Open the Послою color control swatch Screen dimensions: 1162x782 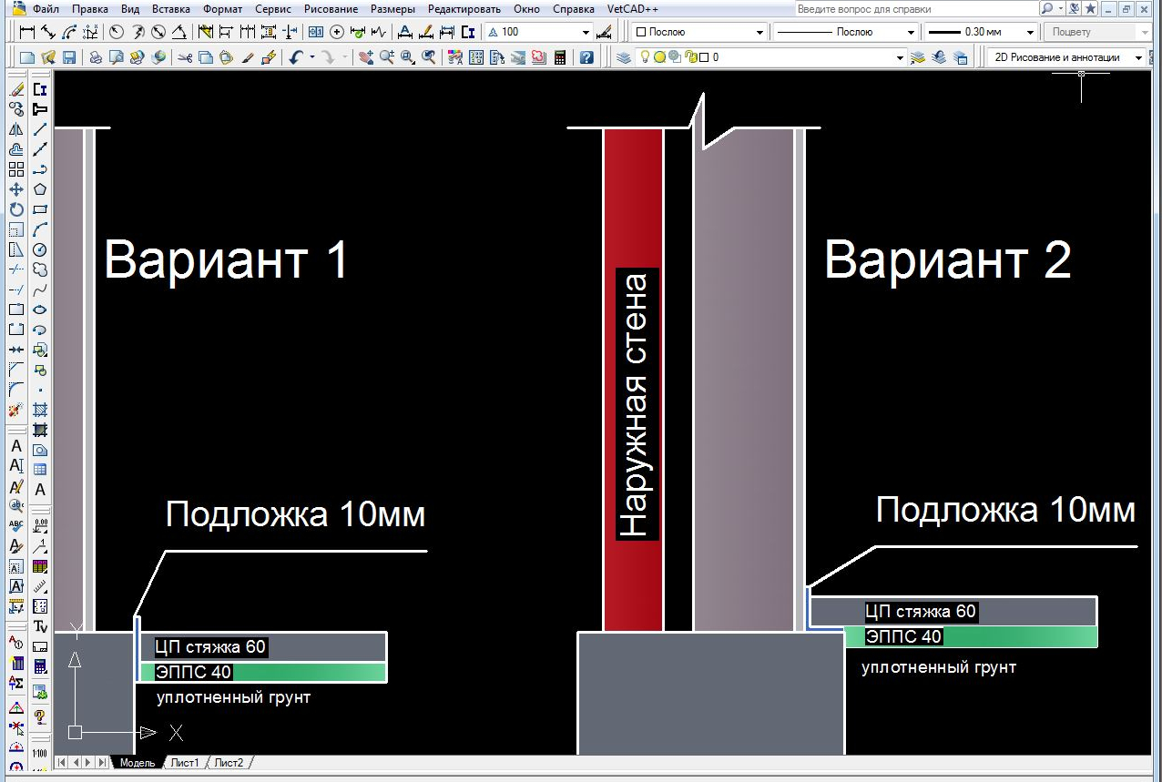coord(699,32)
